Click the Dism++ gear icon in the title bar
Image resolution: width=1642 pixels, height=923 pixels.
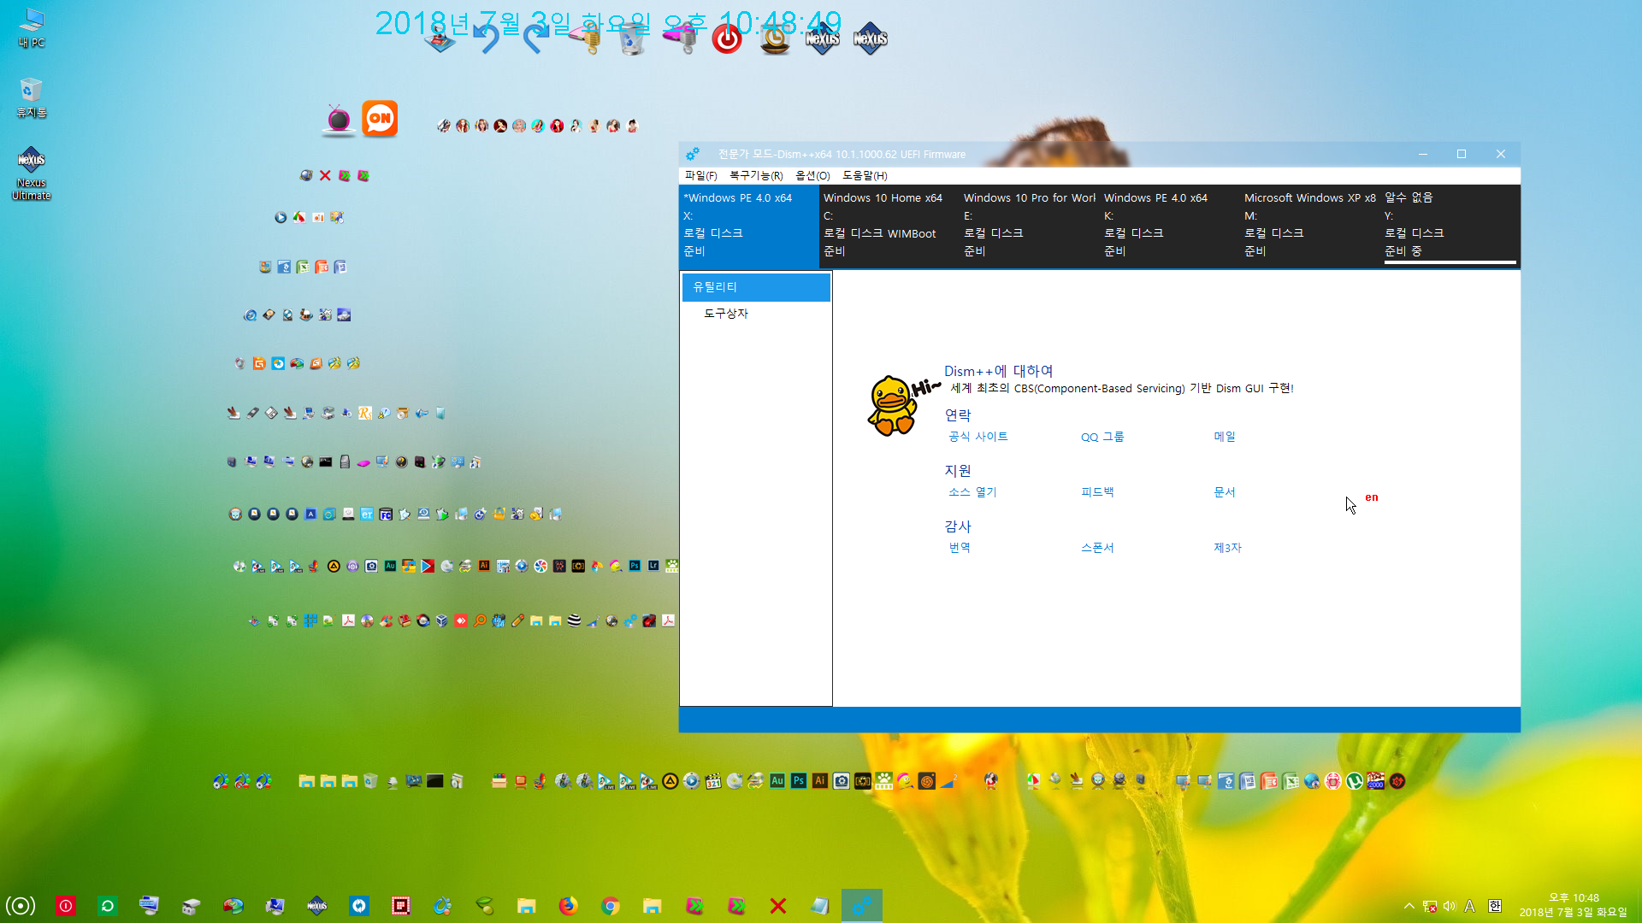pyautogui.click(x=693, y=154)
